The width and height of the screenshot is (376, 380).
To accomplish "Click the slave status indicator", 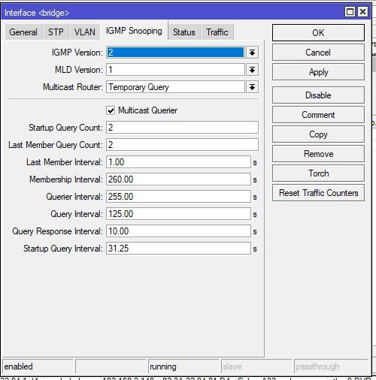I will (x=256, y=366).
